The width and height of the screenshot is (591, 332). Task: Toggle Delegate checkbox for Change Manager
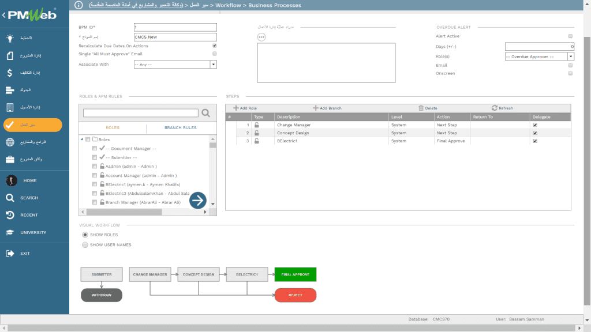[535, 125]
